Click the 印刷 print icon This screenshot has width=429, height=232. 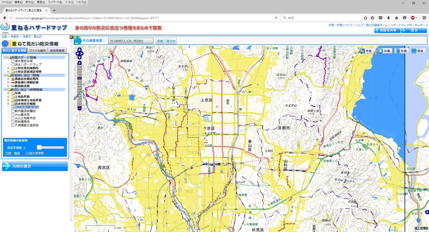384,51
